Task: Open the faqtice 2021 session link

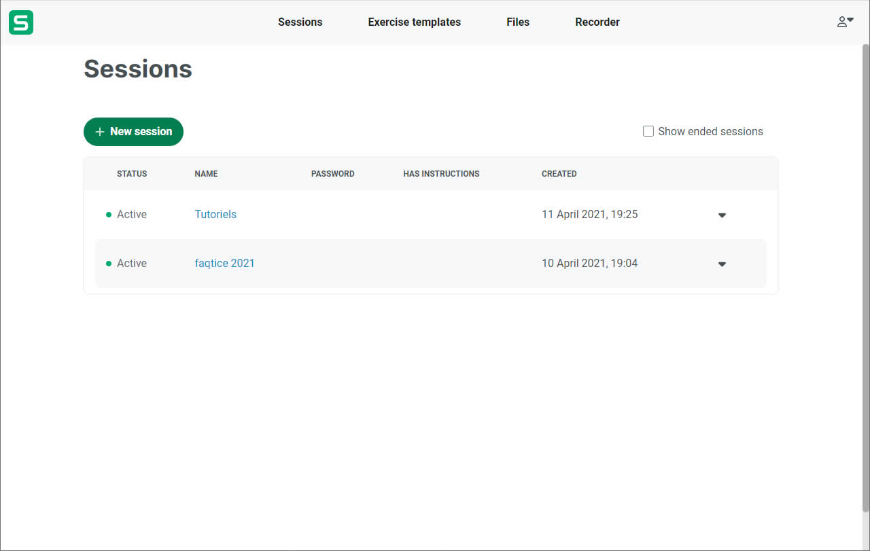Action: click(x=224, y=263)
